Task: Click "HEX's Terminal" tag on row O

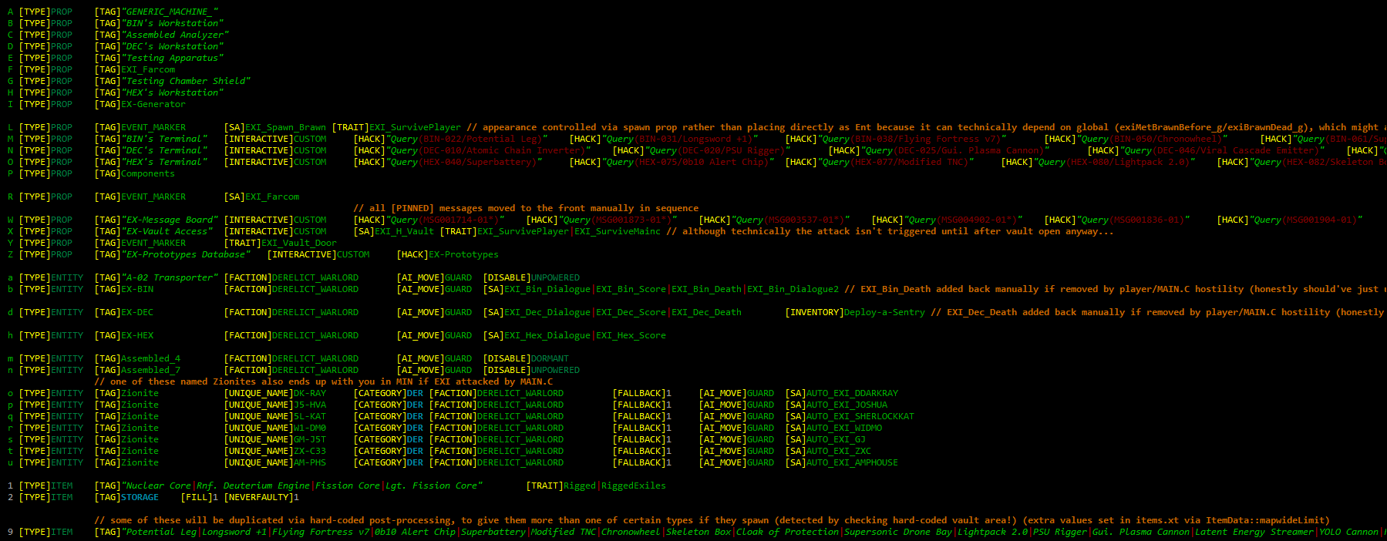Action: pos(164,162)
